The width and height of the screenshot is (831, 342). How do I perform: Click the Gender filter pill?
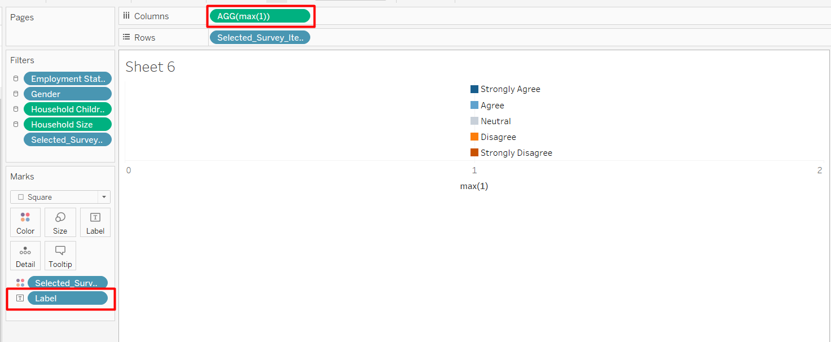tap(67, 94)
